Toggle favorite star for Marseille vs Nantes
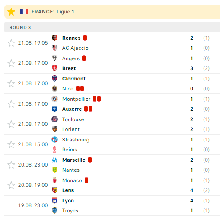 pos(11,165)
